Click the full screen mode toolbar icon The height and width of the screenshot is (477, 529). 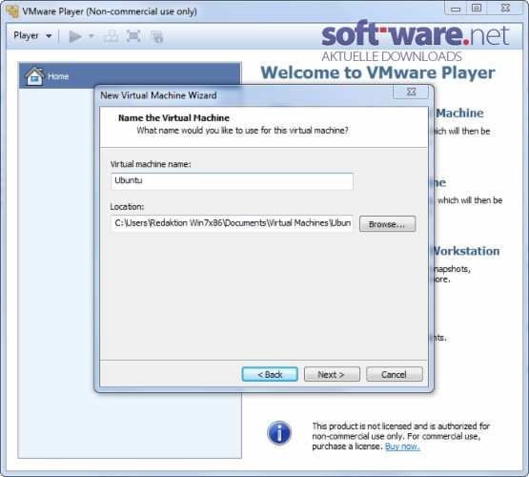tap(133, 36)
